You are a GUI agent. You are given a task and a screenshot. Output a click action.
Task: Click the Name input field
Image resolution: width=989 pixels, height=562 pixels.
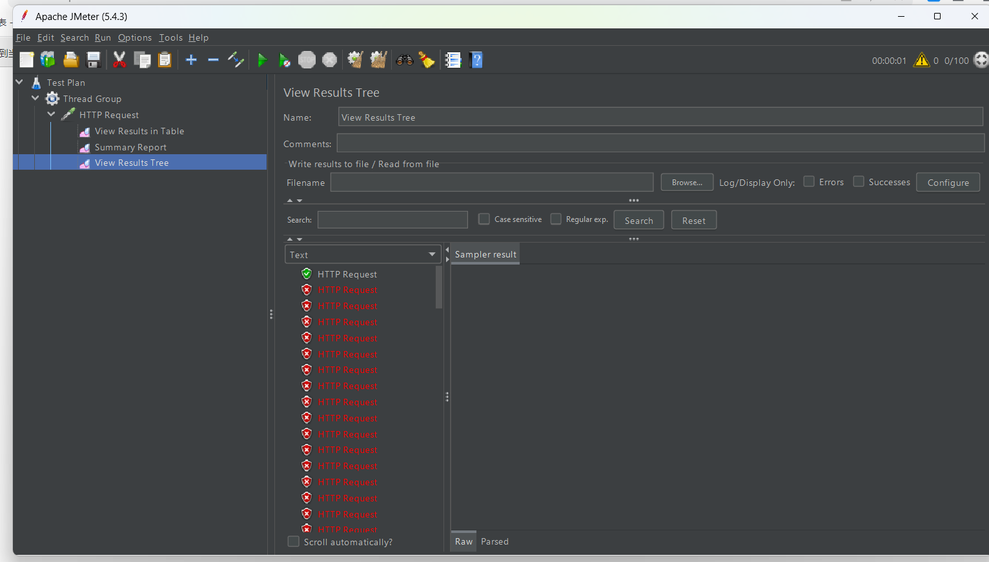660,117
